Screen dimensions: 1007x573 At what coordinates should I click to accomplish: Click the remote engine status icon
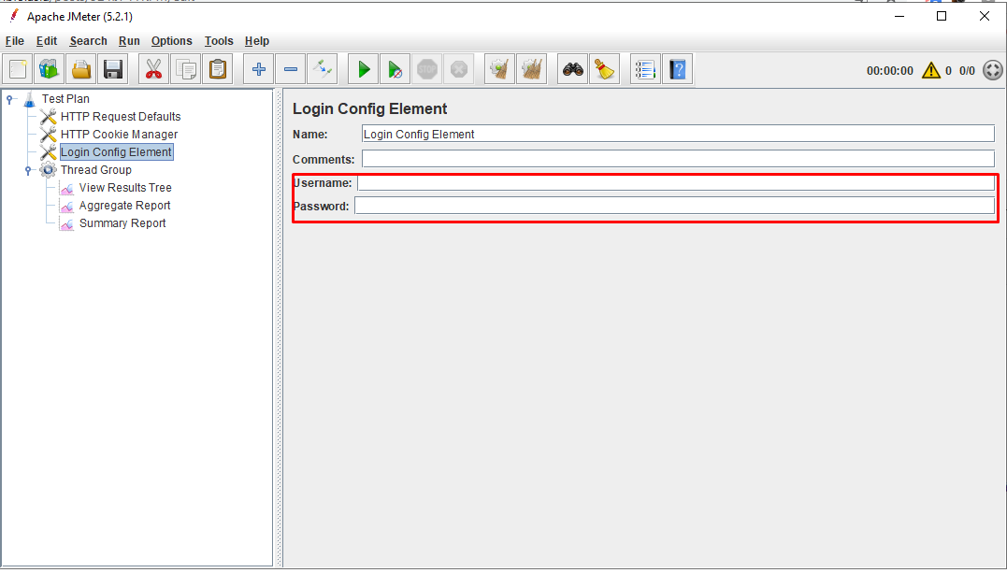coord(992,70)
